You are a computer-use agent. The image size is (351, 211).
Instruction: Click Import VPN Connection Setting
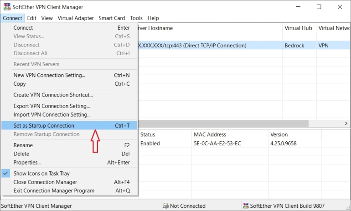(x=52, y=115)
